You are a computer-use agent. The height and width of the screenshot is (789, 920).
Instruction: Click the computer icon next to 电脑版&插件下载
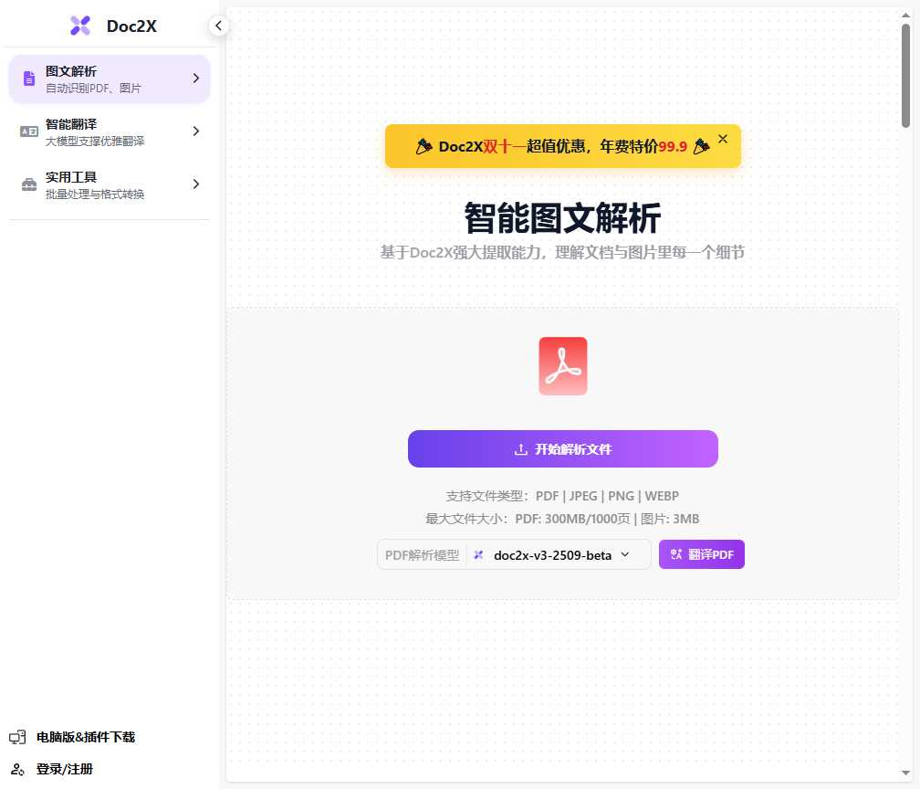[x=16, y=737]
